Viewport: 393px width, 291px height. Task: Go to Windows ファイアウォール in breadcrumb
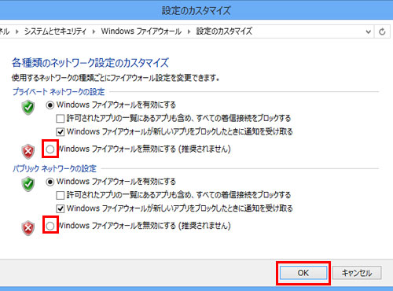(x=141, y=31)
